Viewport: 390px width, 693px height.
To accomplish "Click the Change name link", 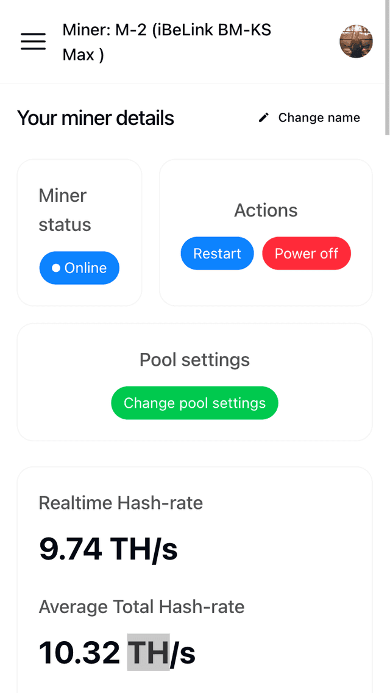I will 319,117.
